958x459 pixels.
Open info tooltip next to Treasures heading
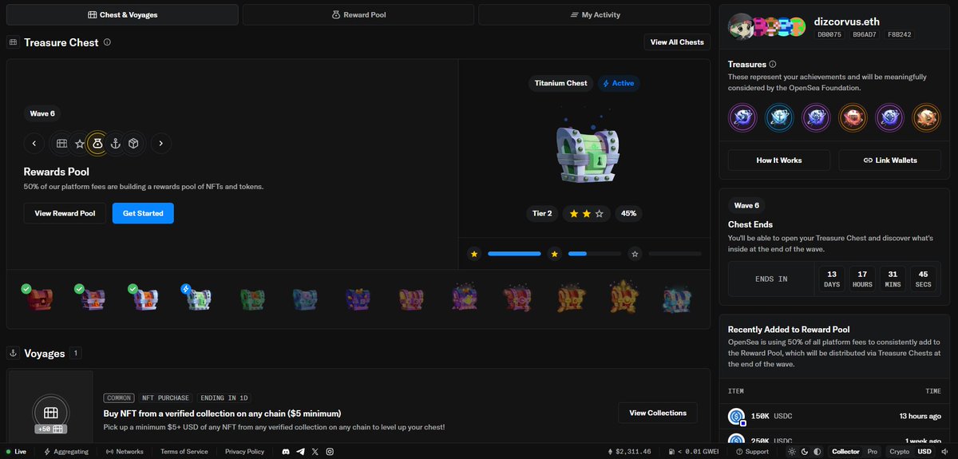pyautogui.click(x=772, y=64)
